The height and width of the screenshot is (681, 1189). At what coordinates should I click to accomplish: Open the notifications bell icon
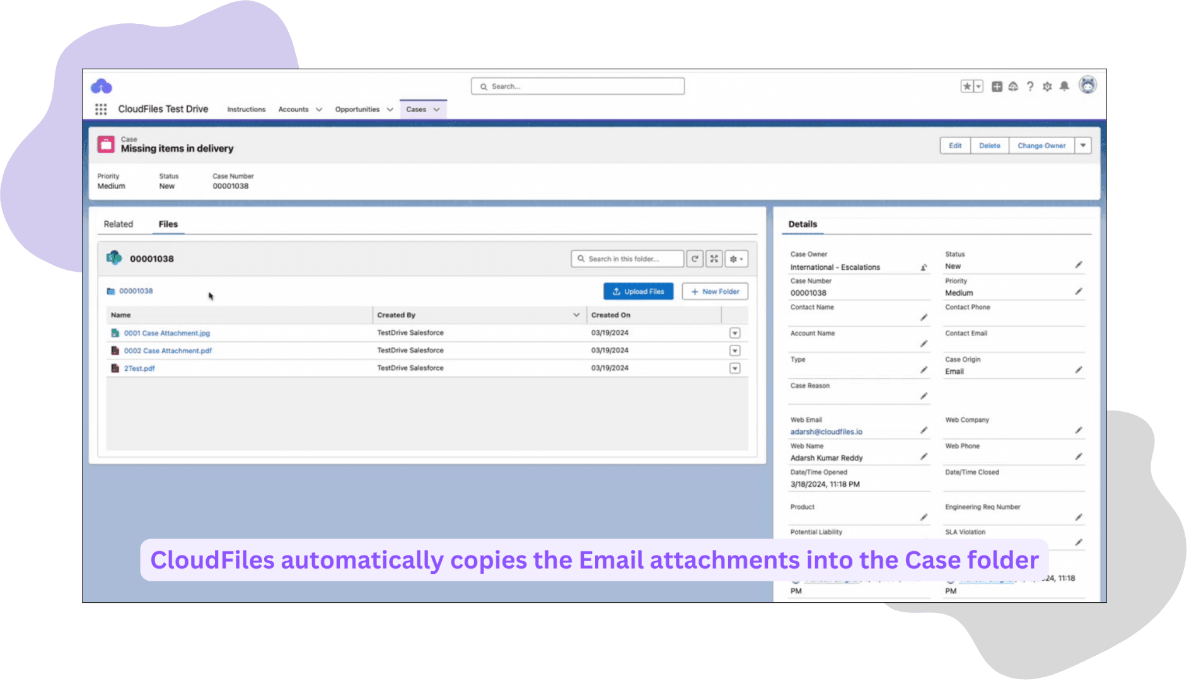pos(1064,86)
